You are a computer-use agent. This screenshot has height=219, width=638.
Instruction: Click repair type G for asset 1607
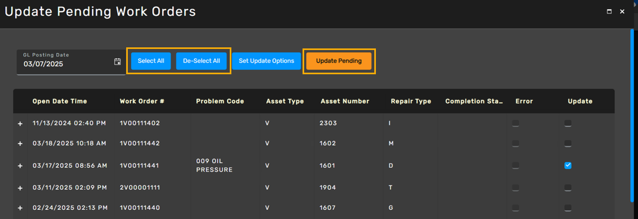point(391,208)
